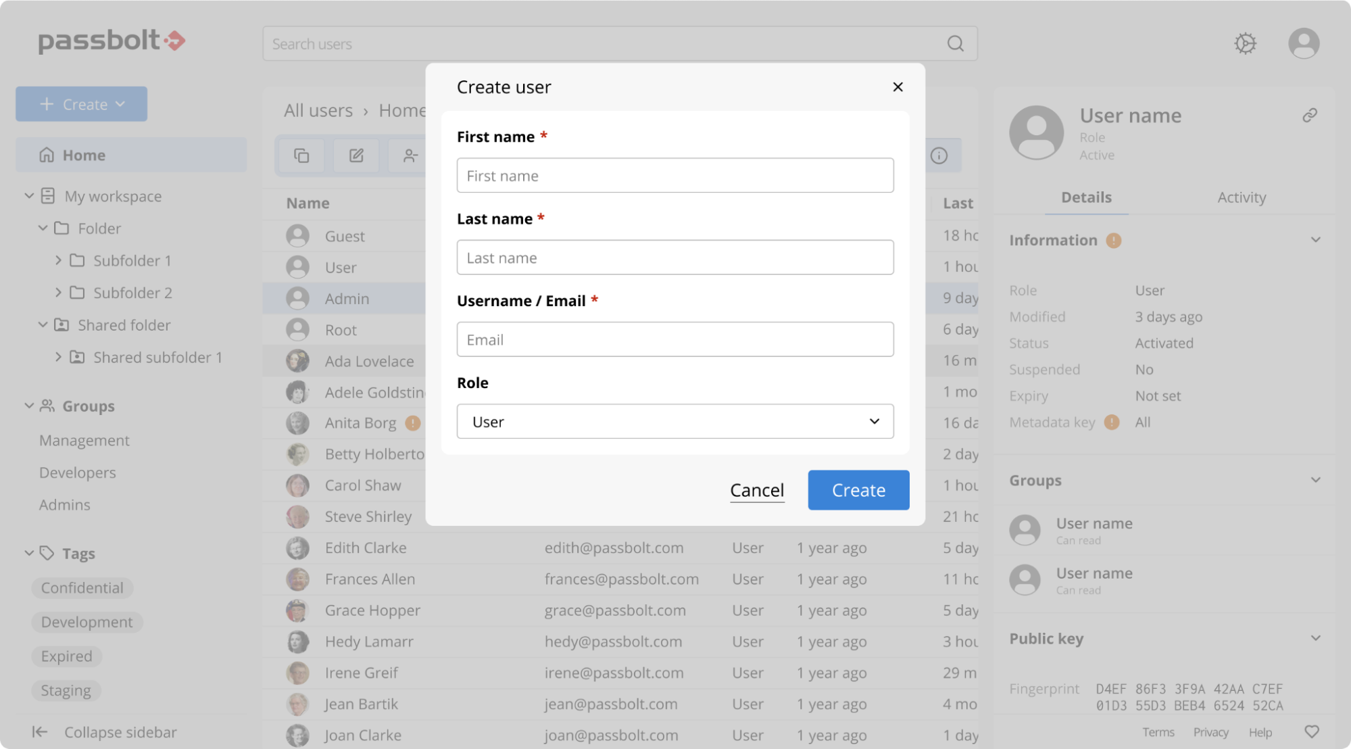
Task: Expand Subfolder 1 in the tree
Action: click(58, 260)
